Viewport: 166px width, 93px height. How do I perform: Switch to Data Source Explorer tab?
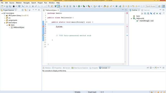[80, 68]
